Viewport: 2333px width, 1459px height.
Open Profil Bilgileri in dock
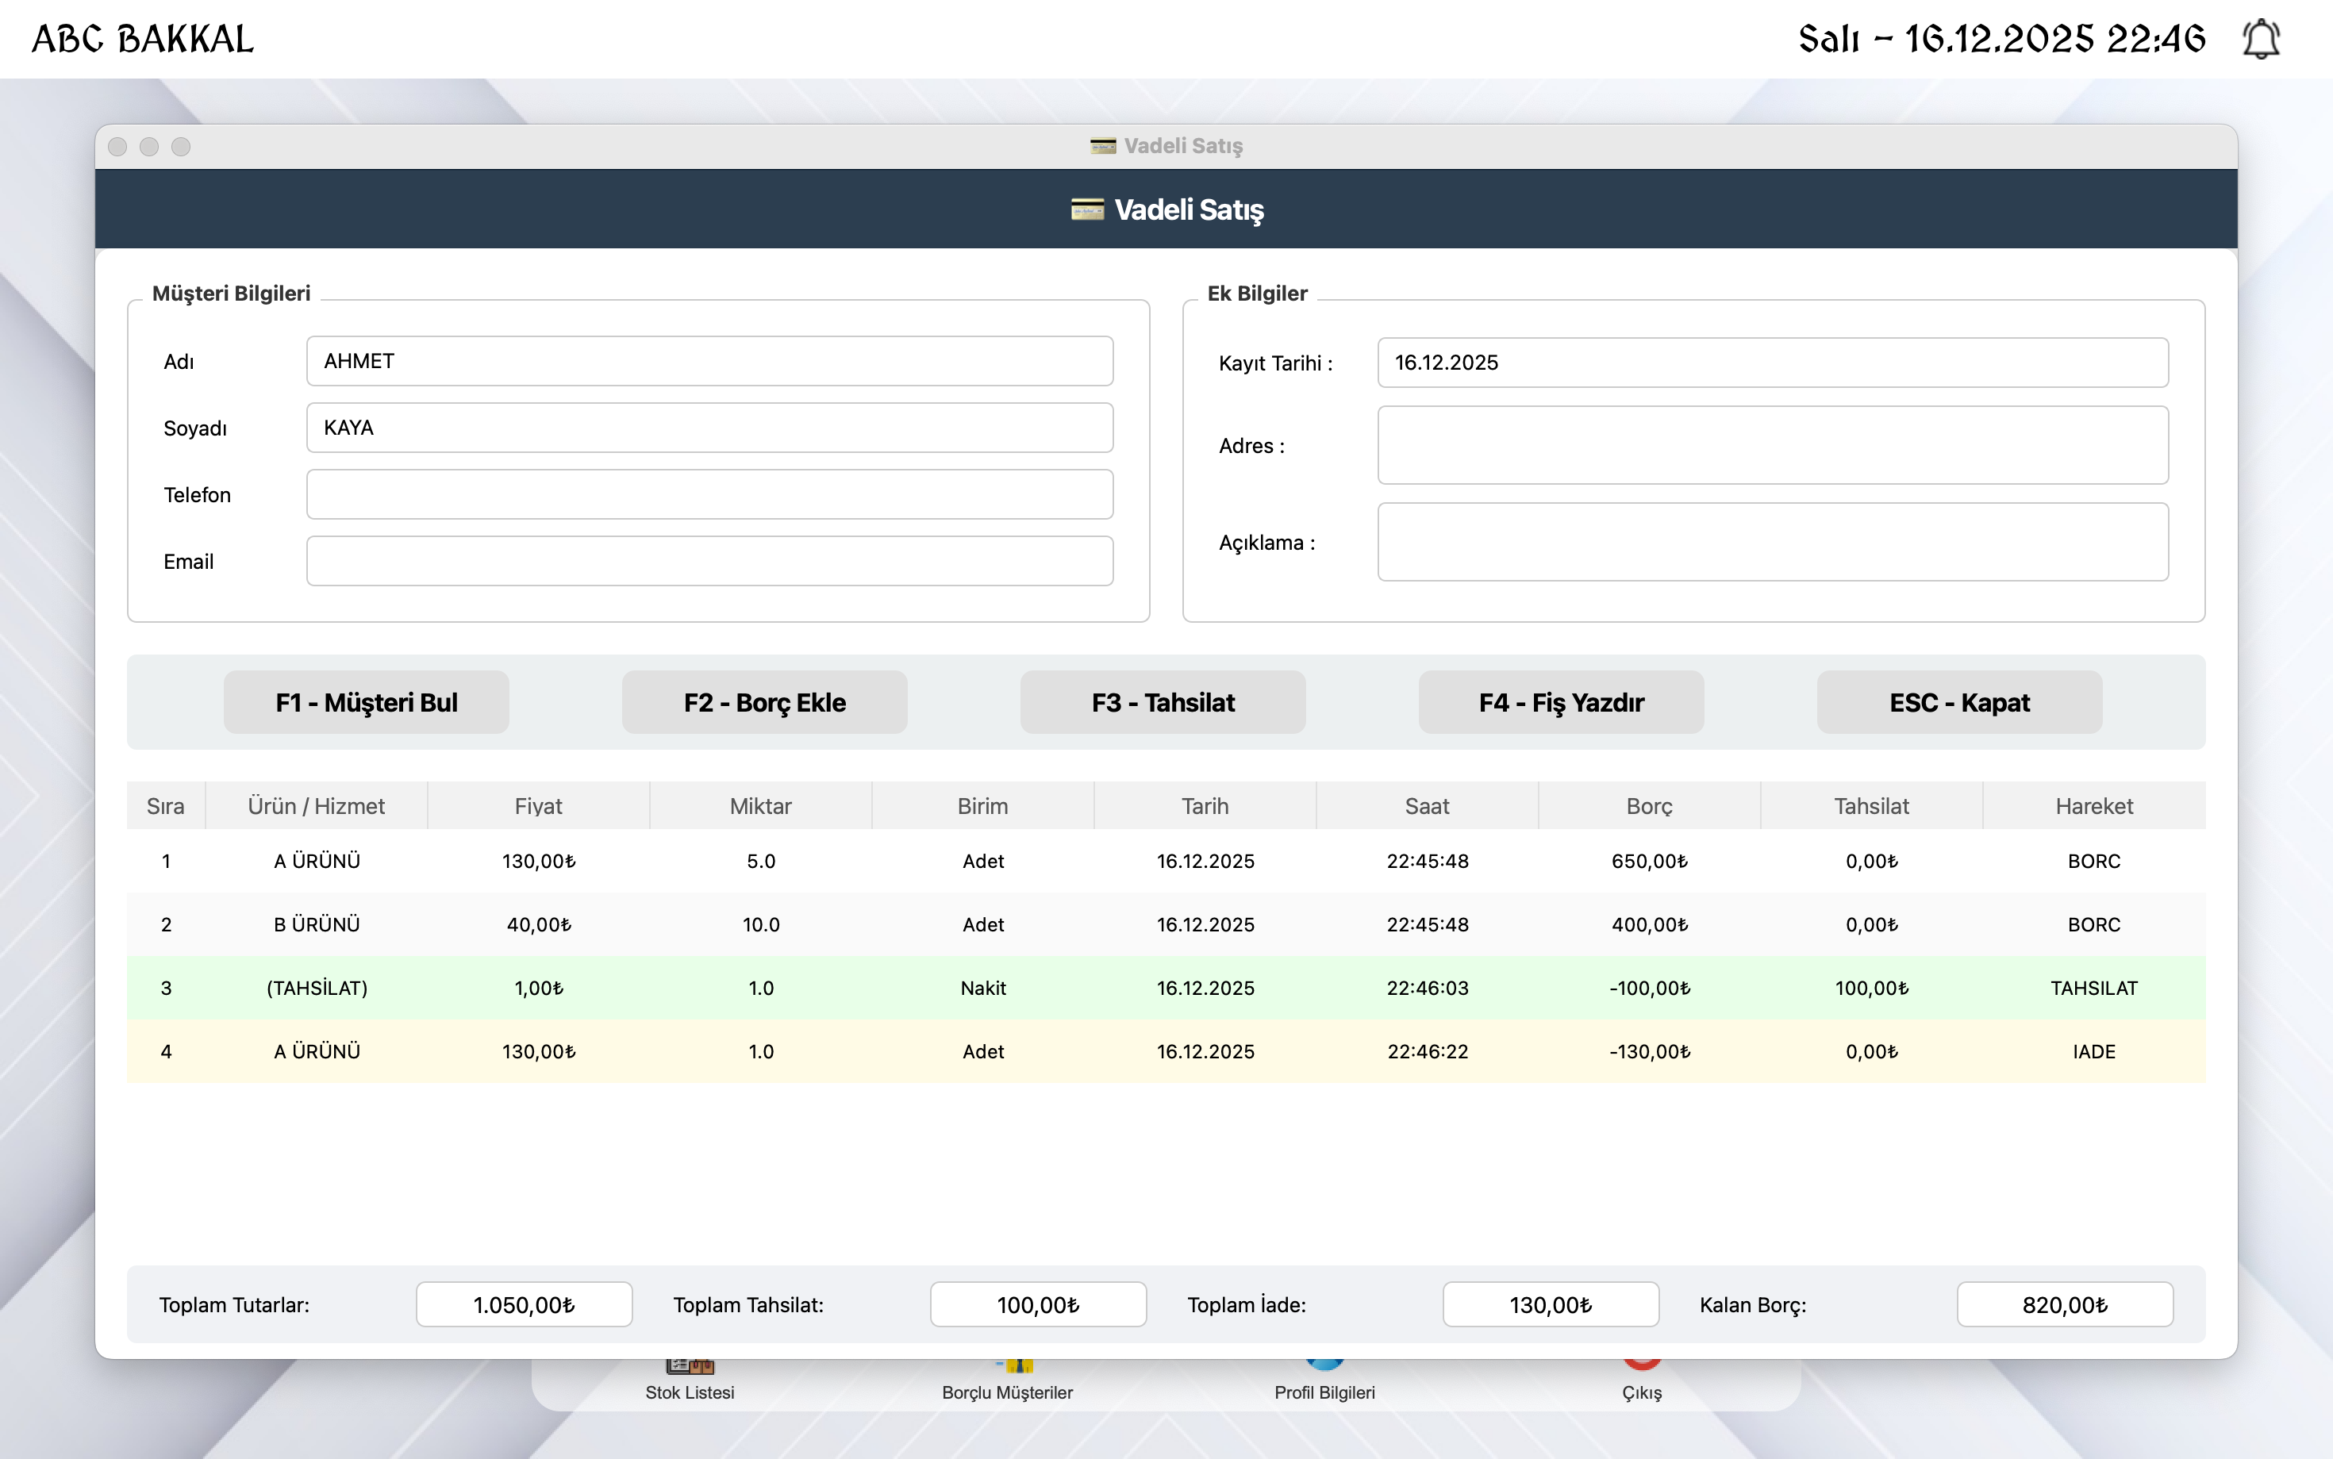coord(1324,1391)
